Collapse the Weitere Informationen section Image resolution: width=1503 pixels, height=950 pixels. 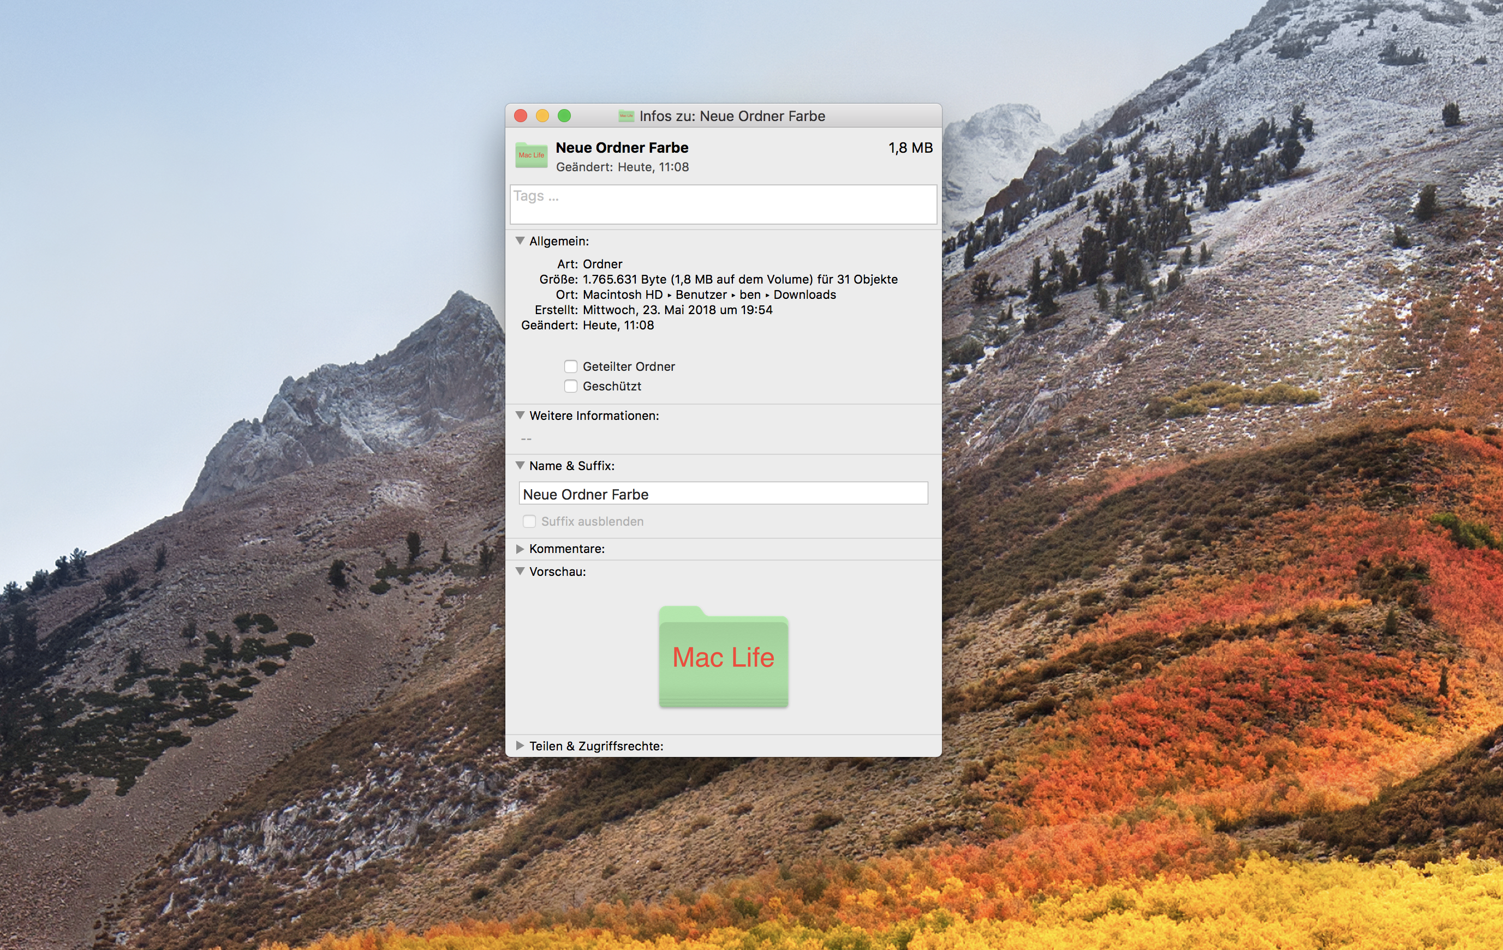coord(520,416)
